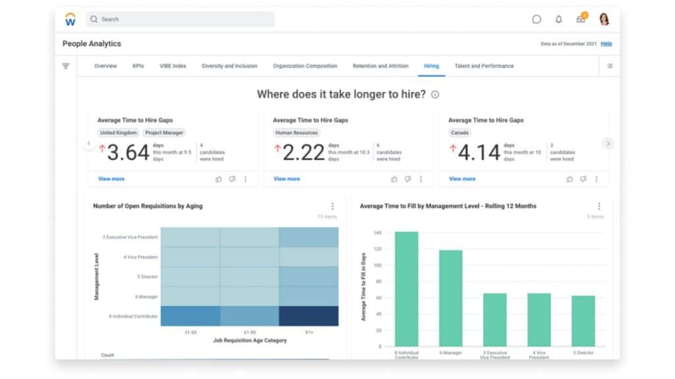675x379 pixels.
Task: Click the info icon beside the headline
Action: pos(435,95)
